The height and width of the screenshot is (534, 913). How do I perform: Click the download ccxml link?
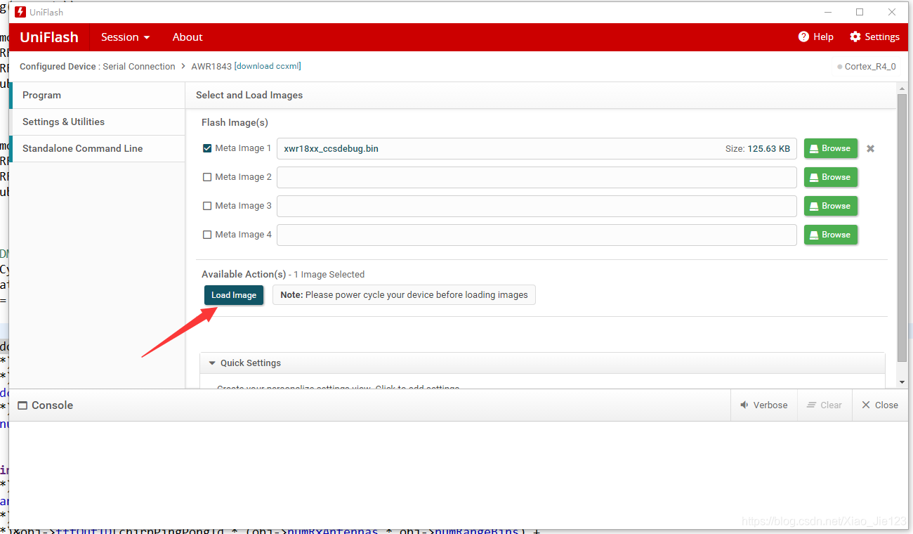(268, 66)
